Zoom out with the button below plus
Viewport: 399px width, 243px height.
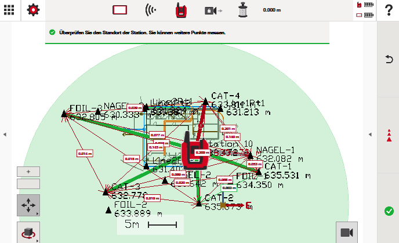click(28, 184)
